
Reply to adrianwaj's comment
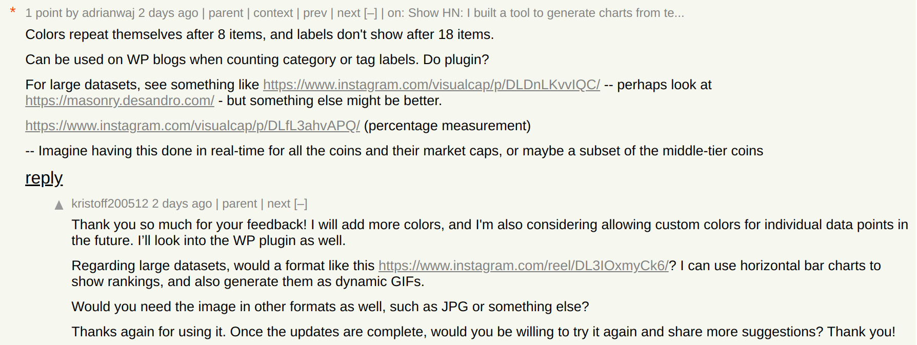pos(44,178)
